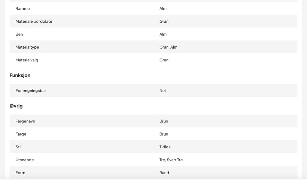This screenshot has width=307, height=181.
Task: Click the Farge row label
Action: (21, 134)
